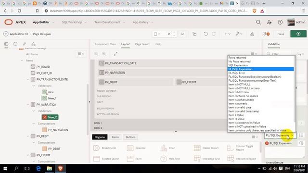Open the administration user icon
Screen dimensions: 308x173
(x=269, y=22)
